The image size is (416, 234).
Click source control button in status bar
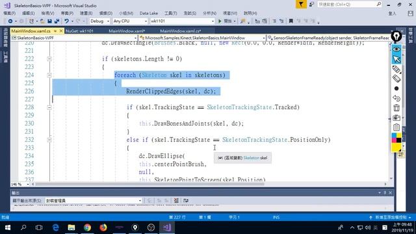pos(390,217)
